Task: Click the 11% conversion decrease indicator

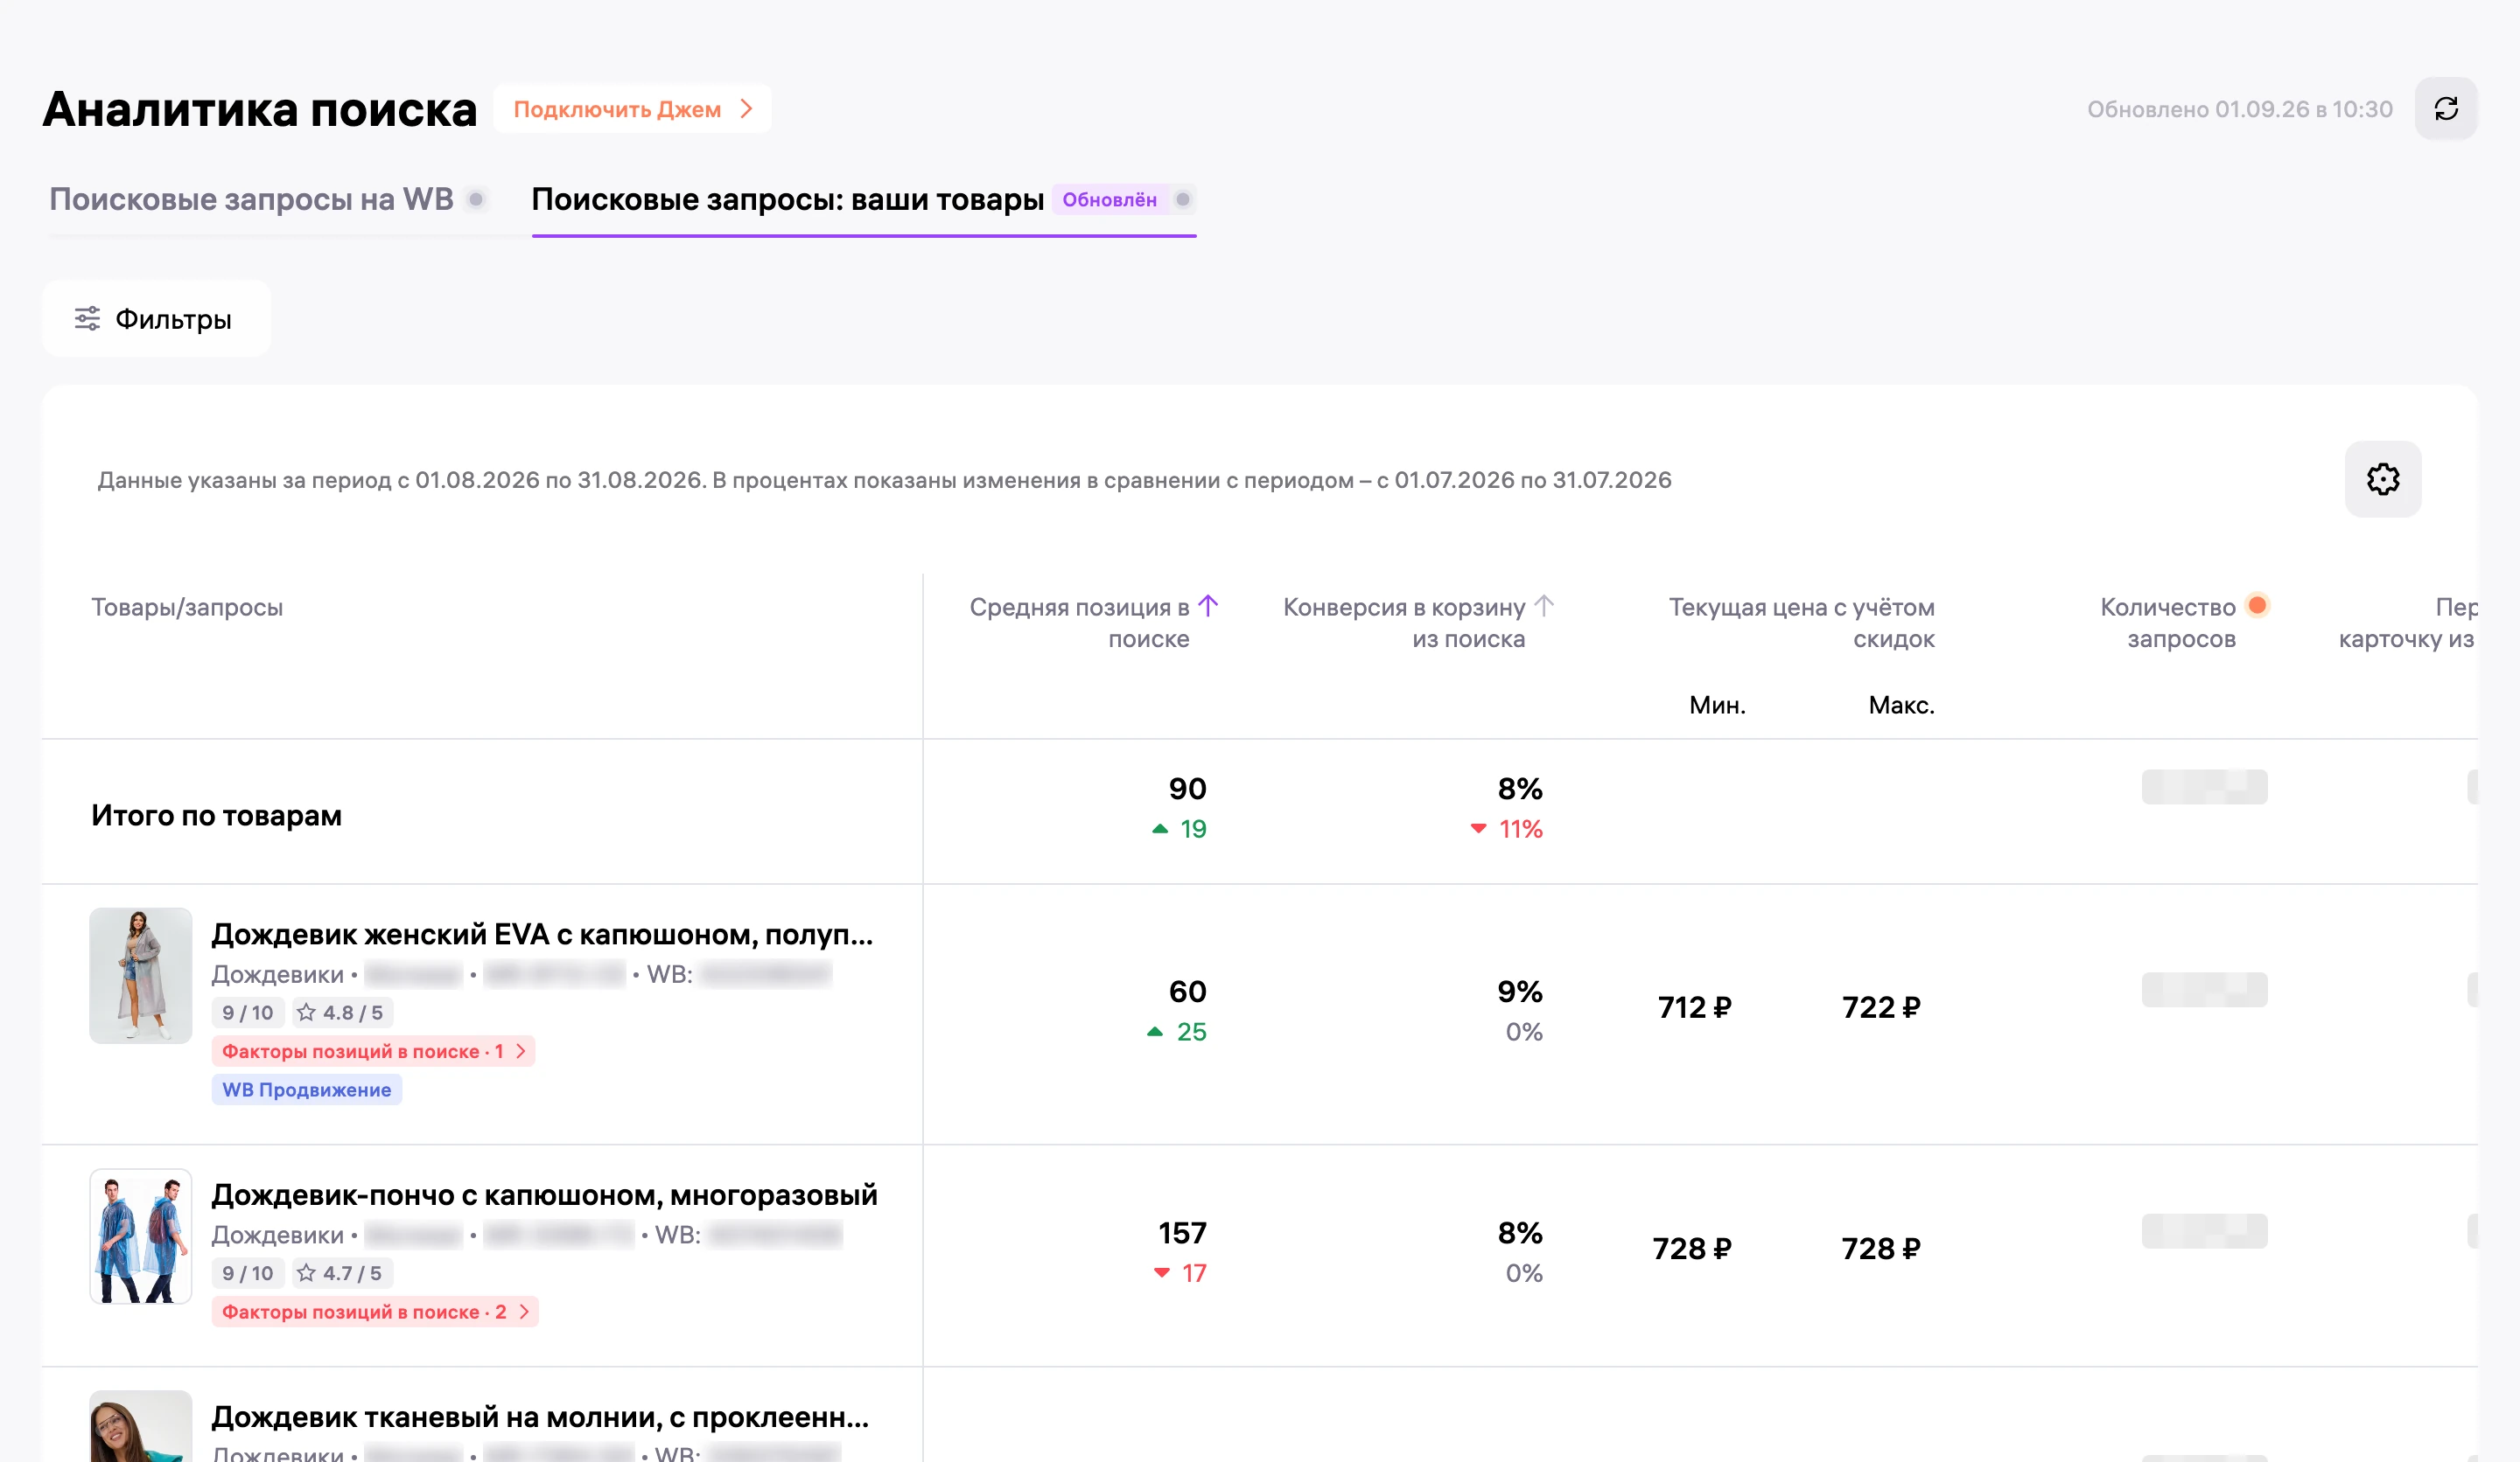Action: (1506, 828)
